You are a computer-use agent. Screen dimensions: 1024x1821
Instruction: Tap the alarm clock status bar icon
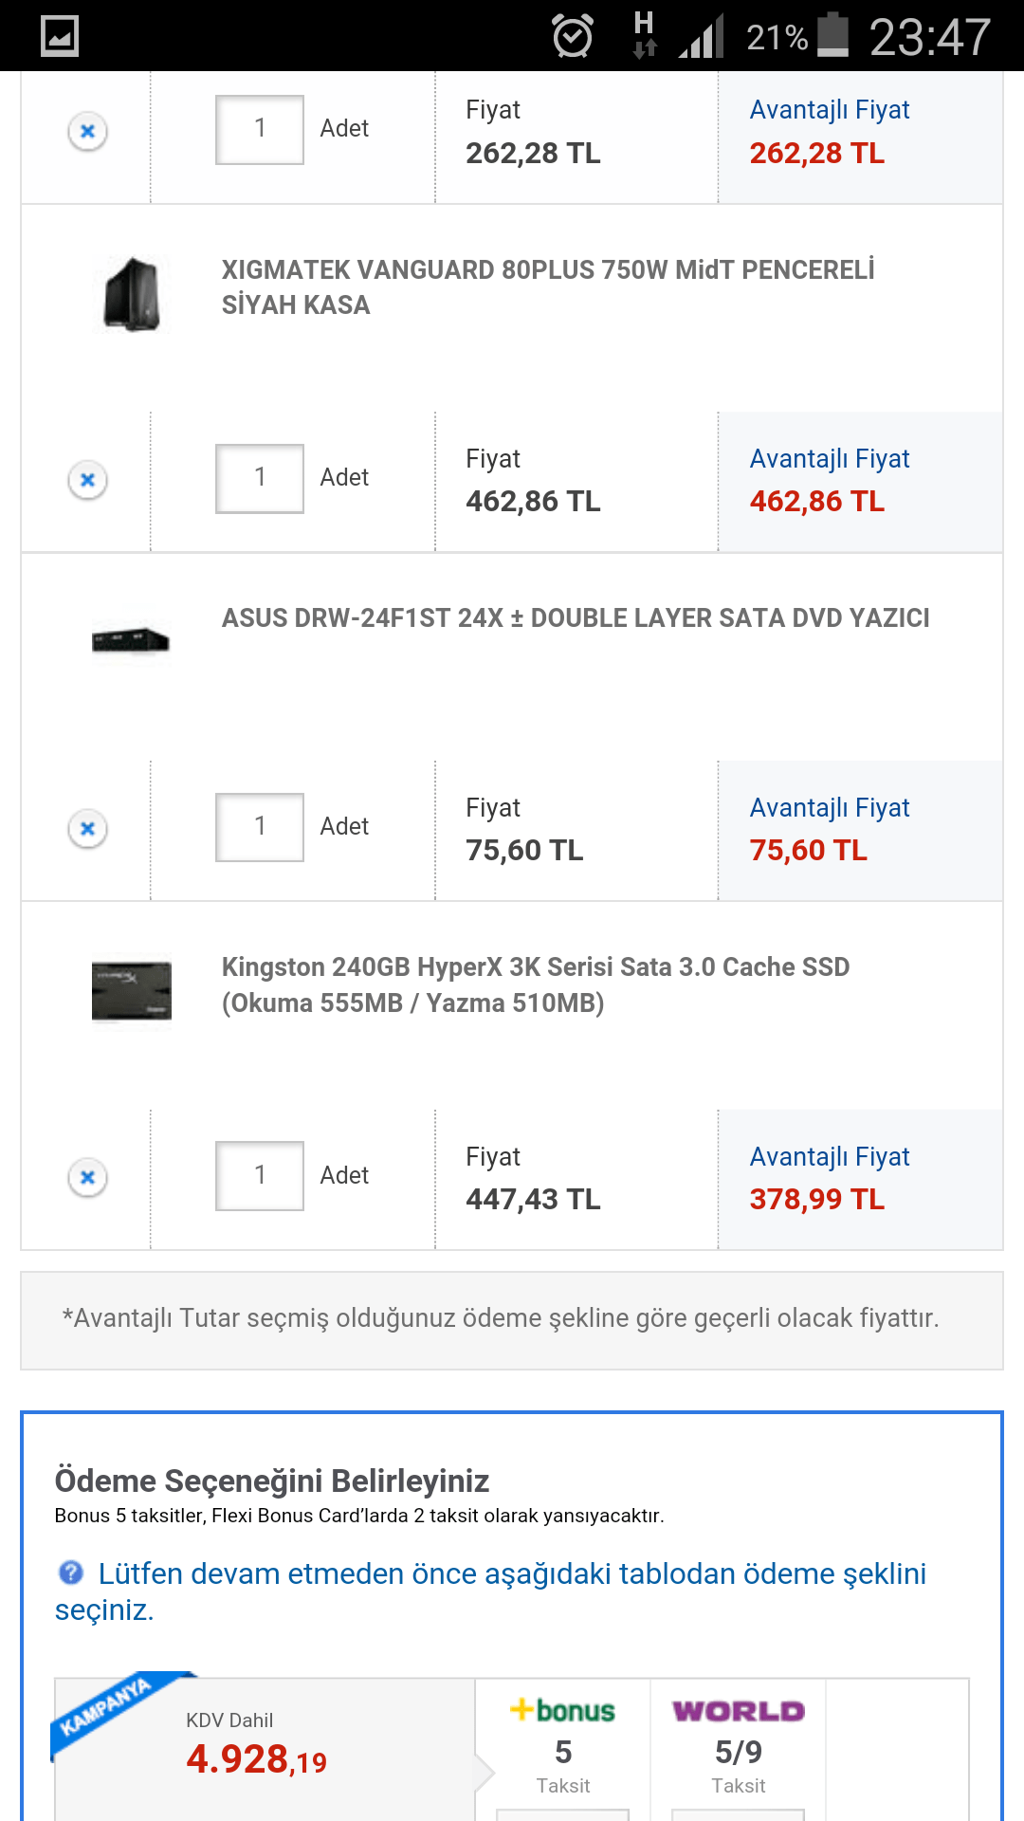[573, 37]
